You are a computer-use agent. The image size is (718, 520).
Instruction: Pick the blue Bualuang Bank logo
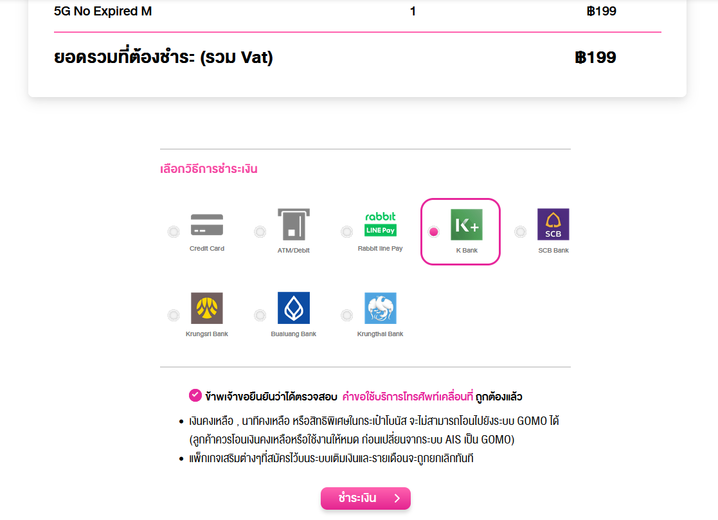point(294,308)
